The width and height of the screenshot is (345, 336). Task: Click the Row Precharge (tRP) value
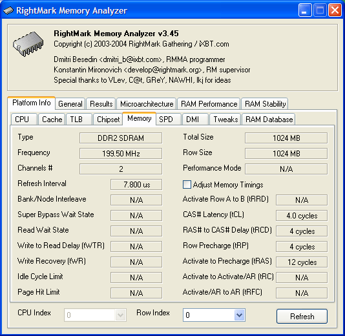click(x=302, y=246)
